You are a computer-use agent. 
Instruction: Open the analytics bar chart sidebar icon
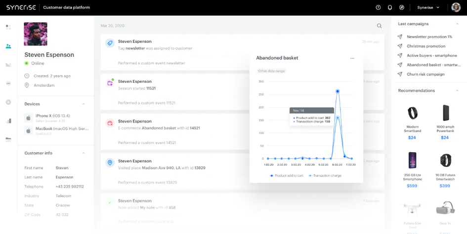pyautogui.click(x=8, y=121)
